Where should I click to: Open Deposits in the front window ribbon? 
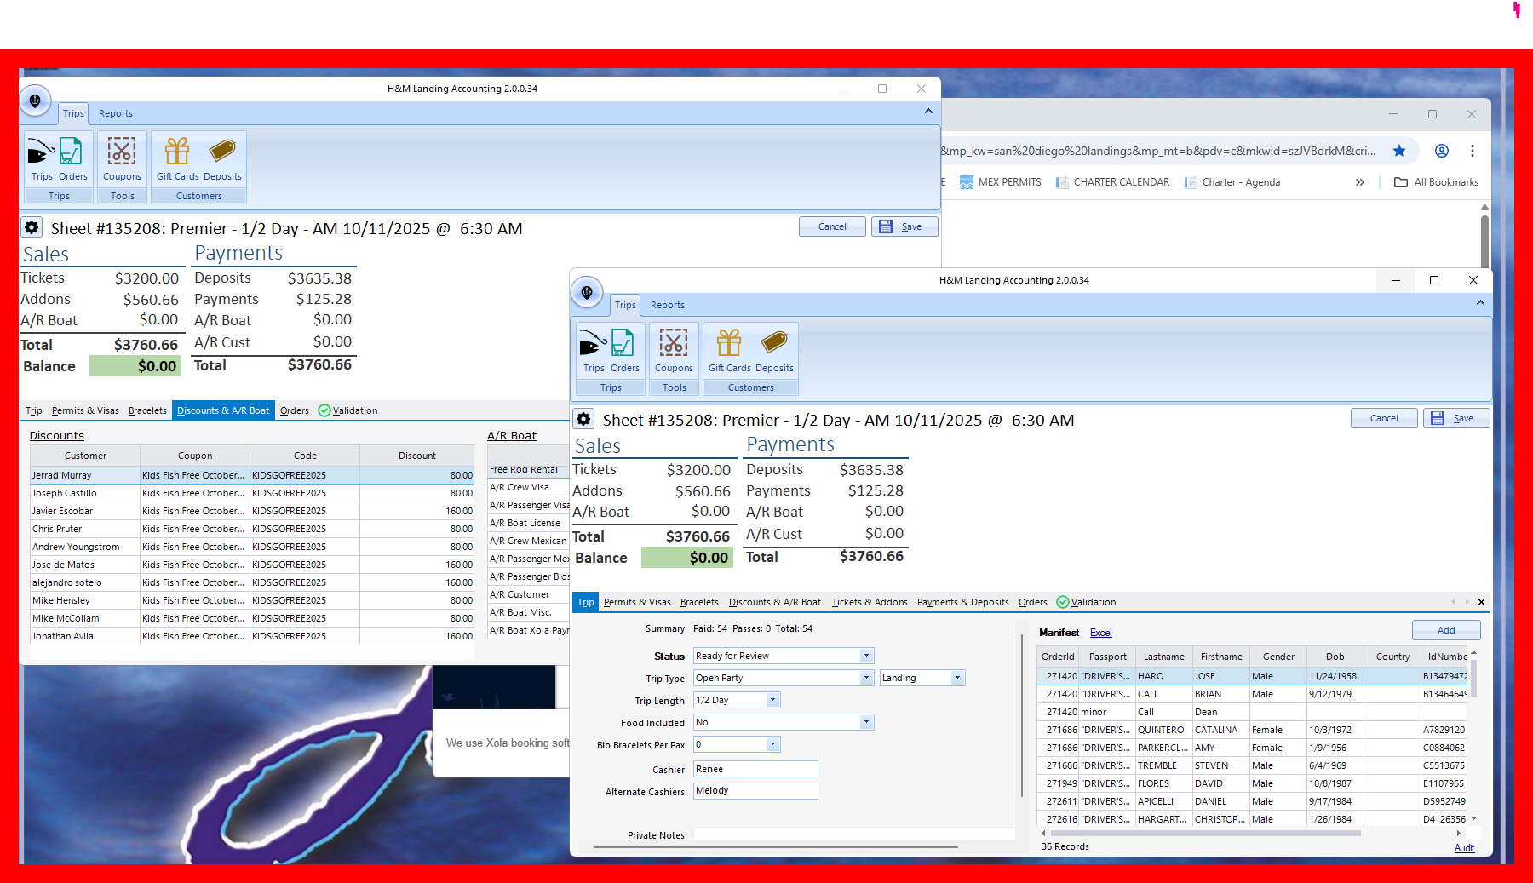(774, 345)
